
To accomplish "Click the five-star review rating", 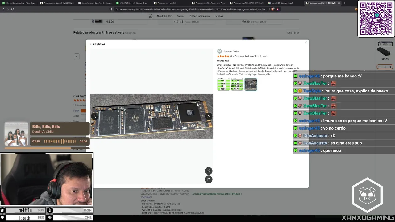I will pos(223,56).
